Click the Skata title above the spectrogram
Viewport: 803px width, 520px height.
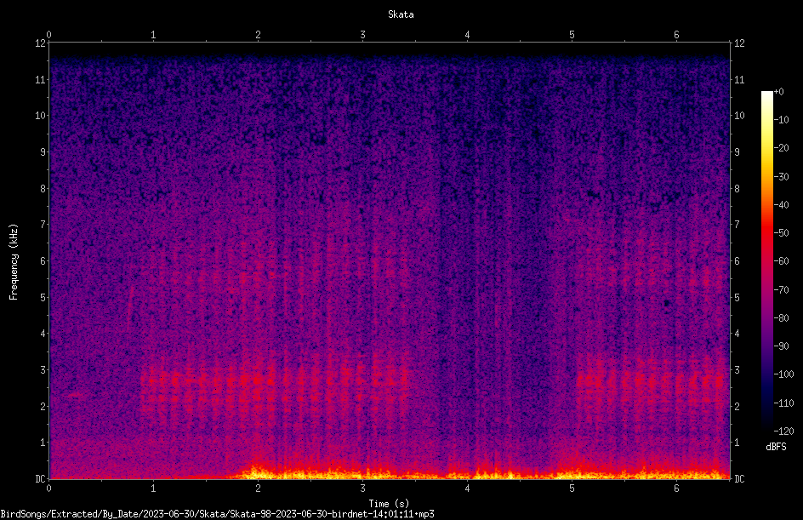(401, 14)
